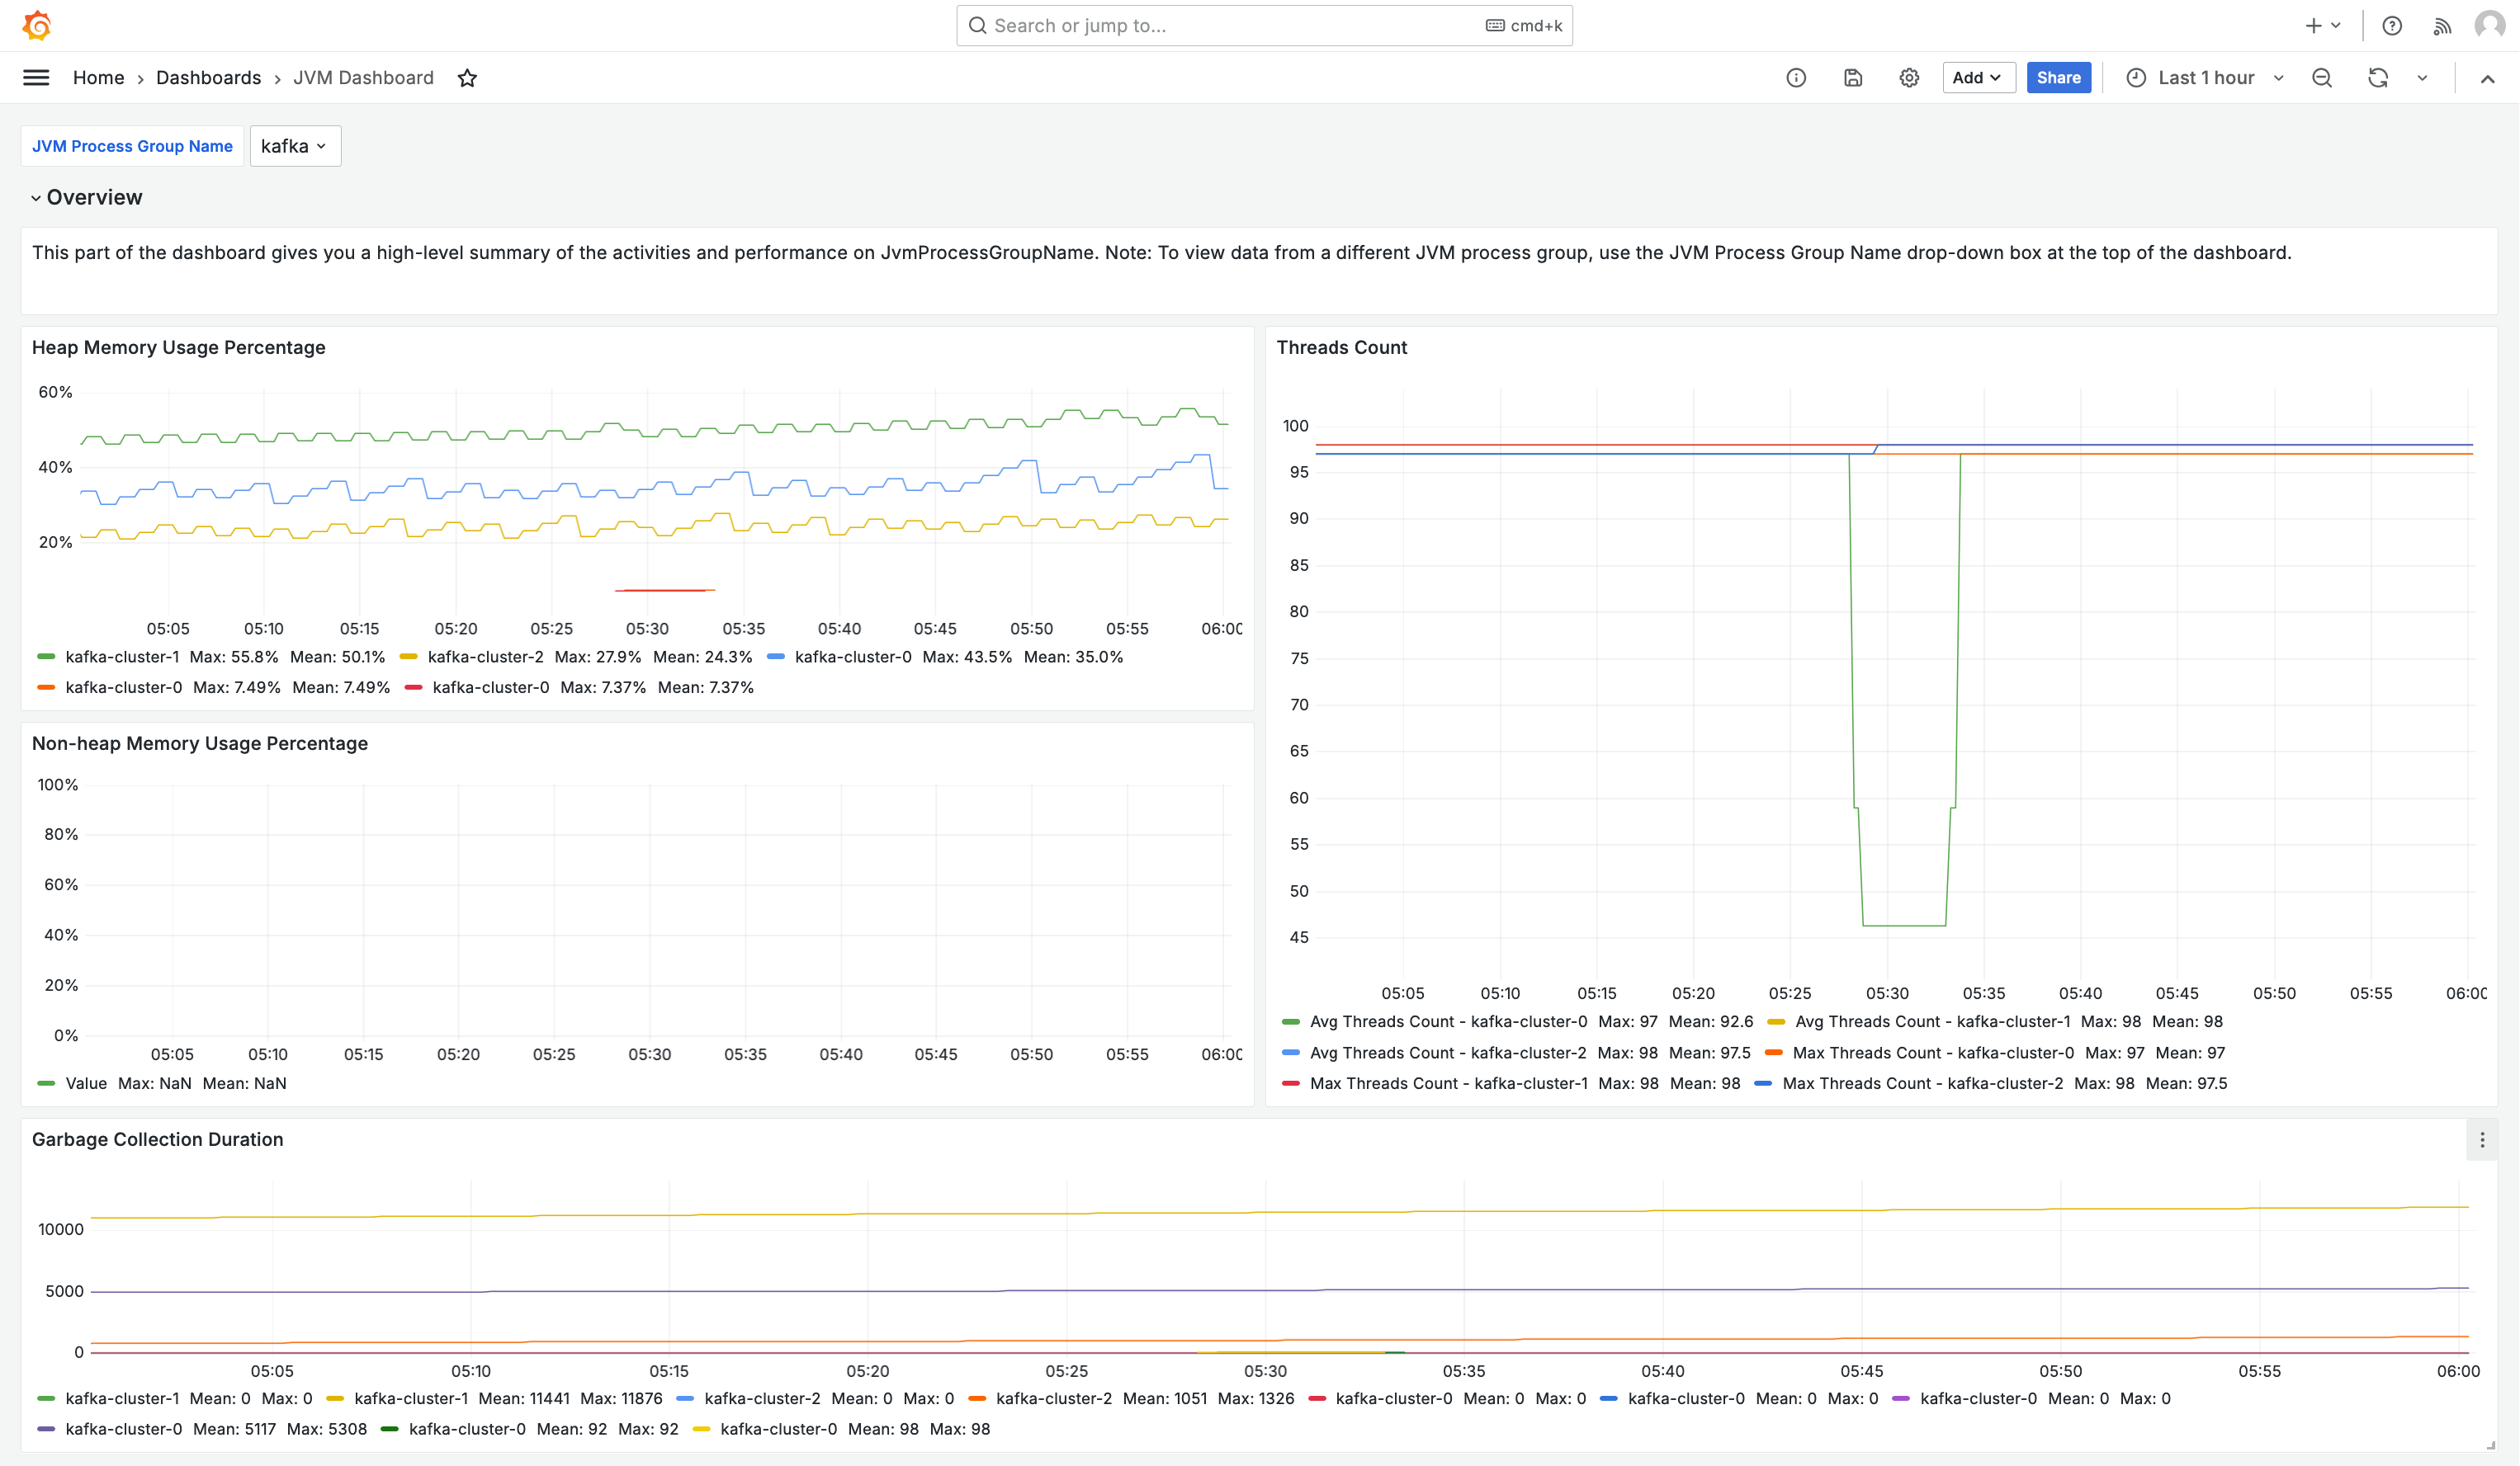Toggle the Value series in Non-heap panel legend
This screenshot has width=2520, height=1466.
click(87, 1083)
